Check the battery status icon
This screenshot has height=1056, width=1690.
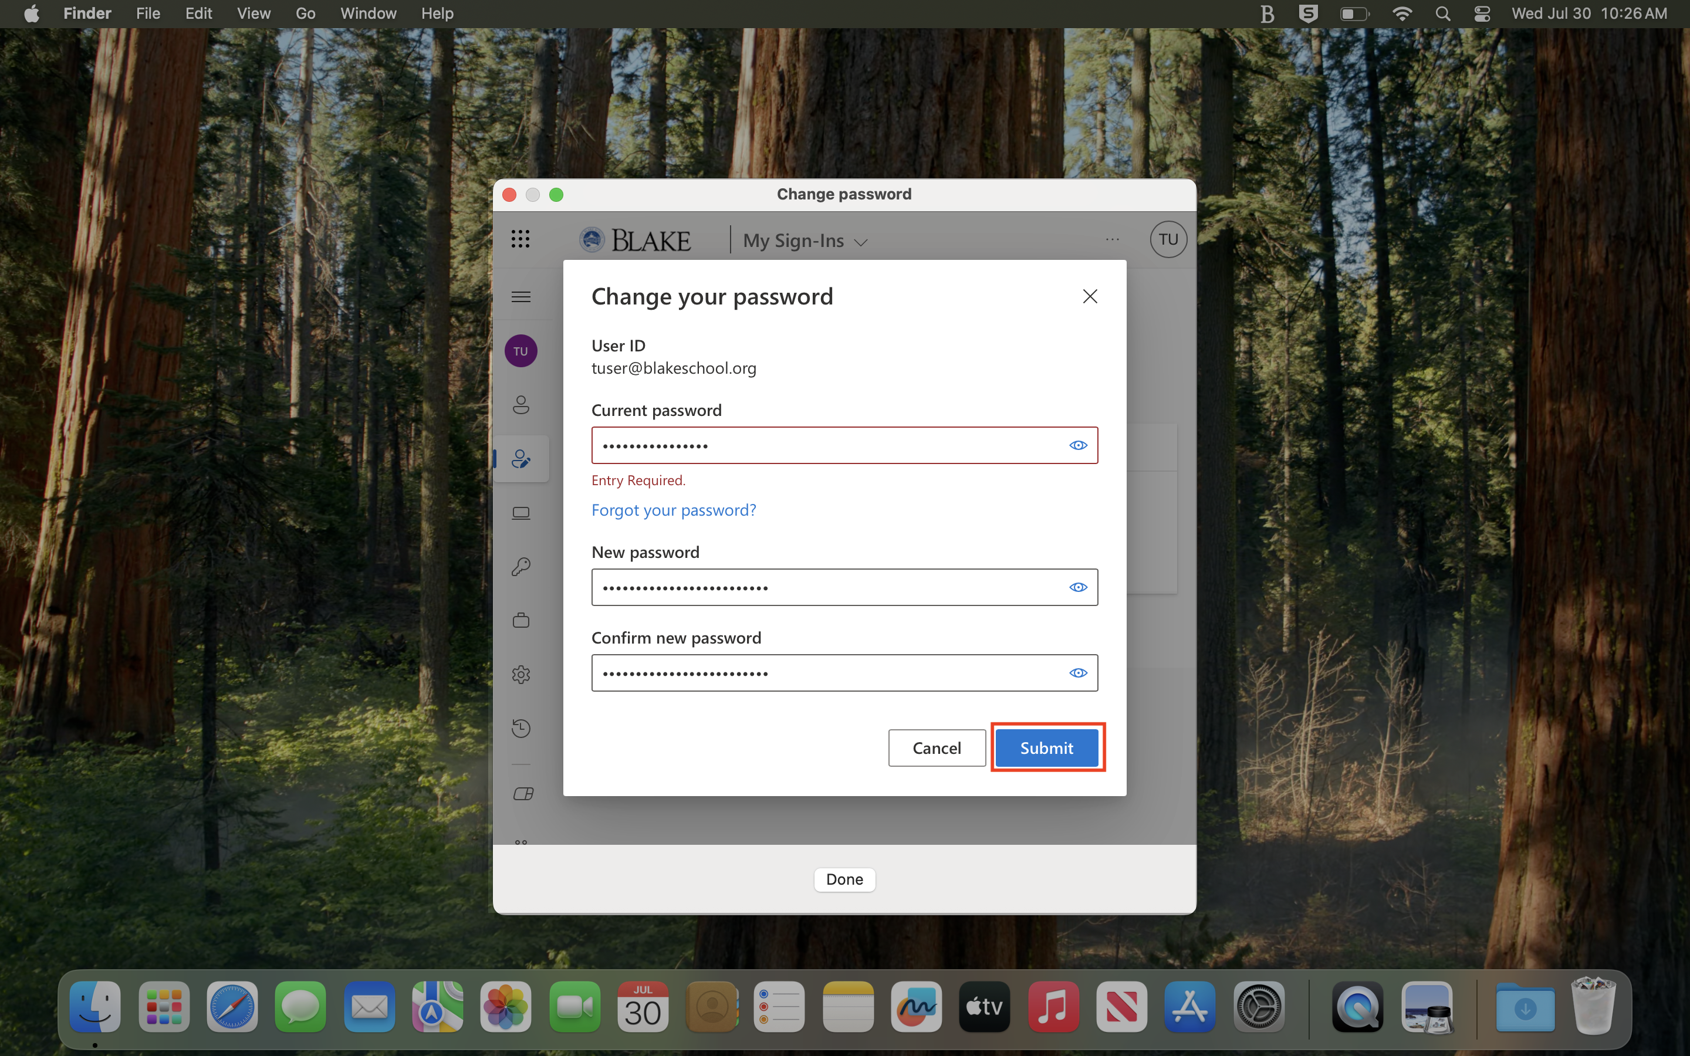[1355, 13]
